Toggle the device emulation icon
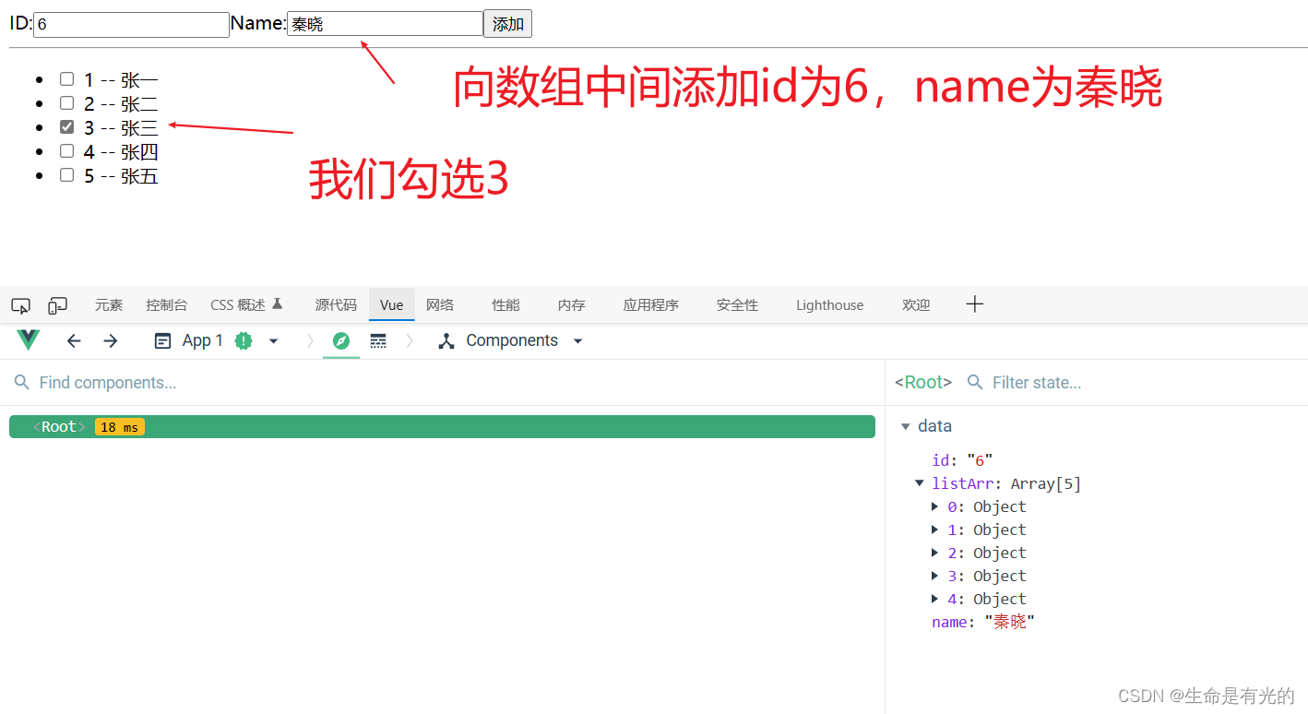This screenshot has width=1308, height=714. tap(58, 305)
